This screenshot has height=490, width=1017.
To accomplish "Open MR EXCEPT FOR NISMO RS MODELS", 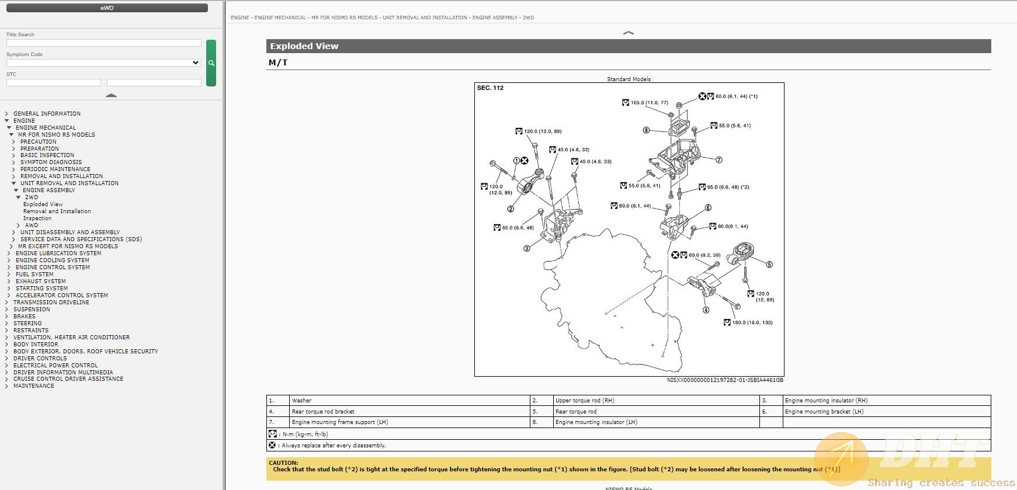I will 68,246.
